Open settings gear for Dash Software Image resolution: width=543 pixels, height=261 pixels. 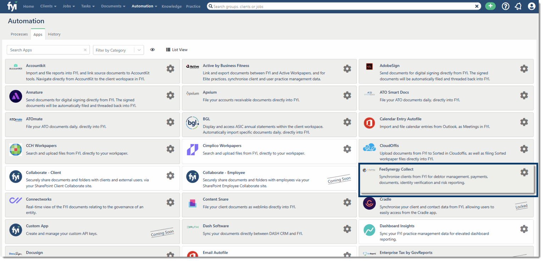[x=347, y=229]
